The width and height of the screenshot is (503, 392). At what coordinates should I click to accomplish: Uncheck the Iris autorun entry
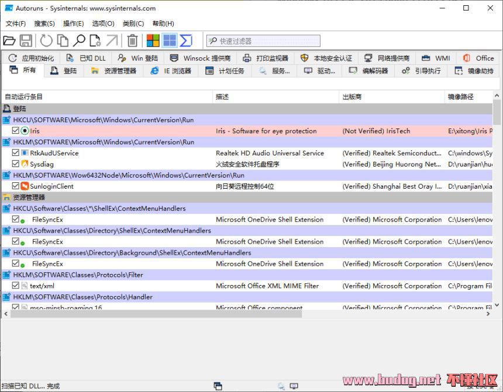coord(16,131)
